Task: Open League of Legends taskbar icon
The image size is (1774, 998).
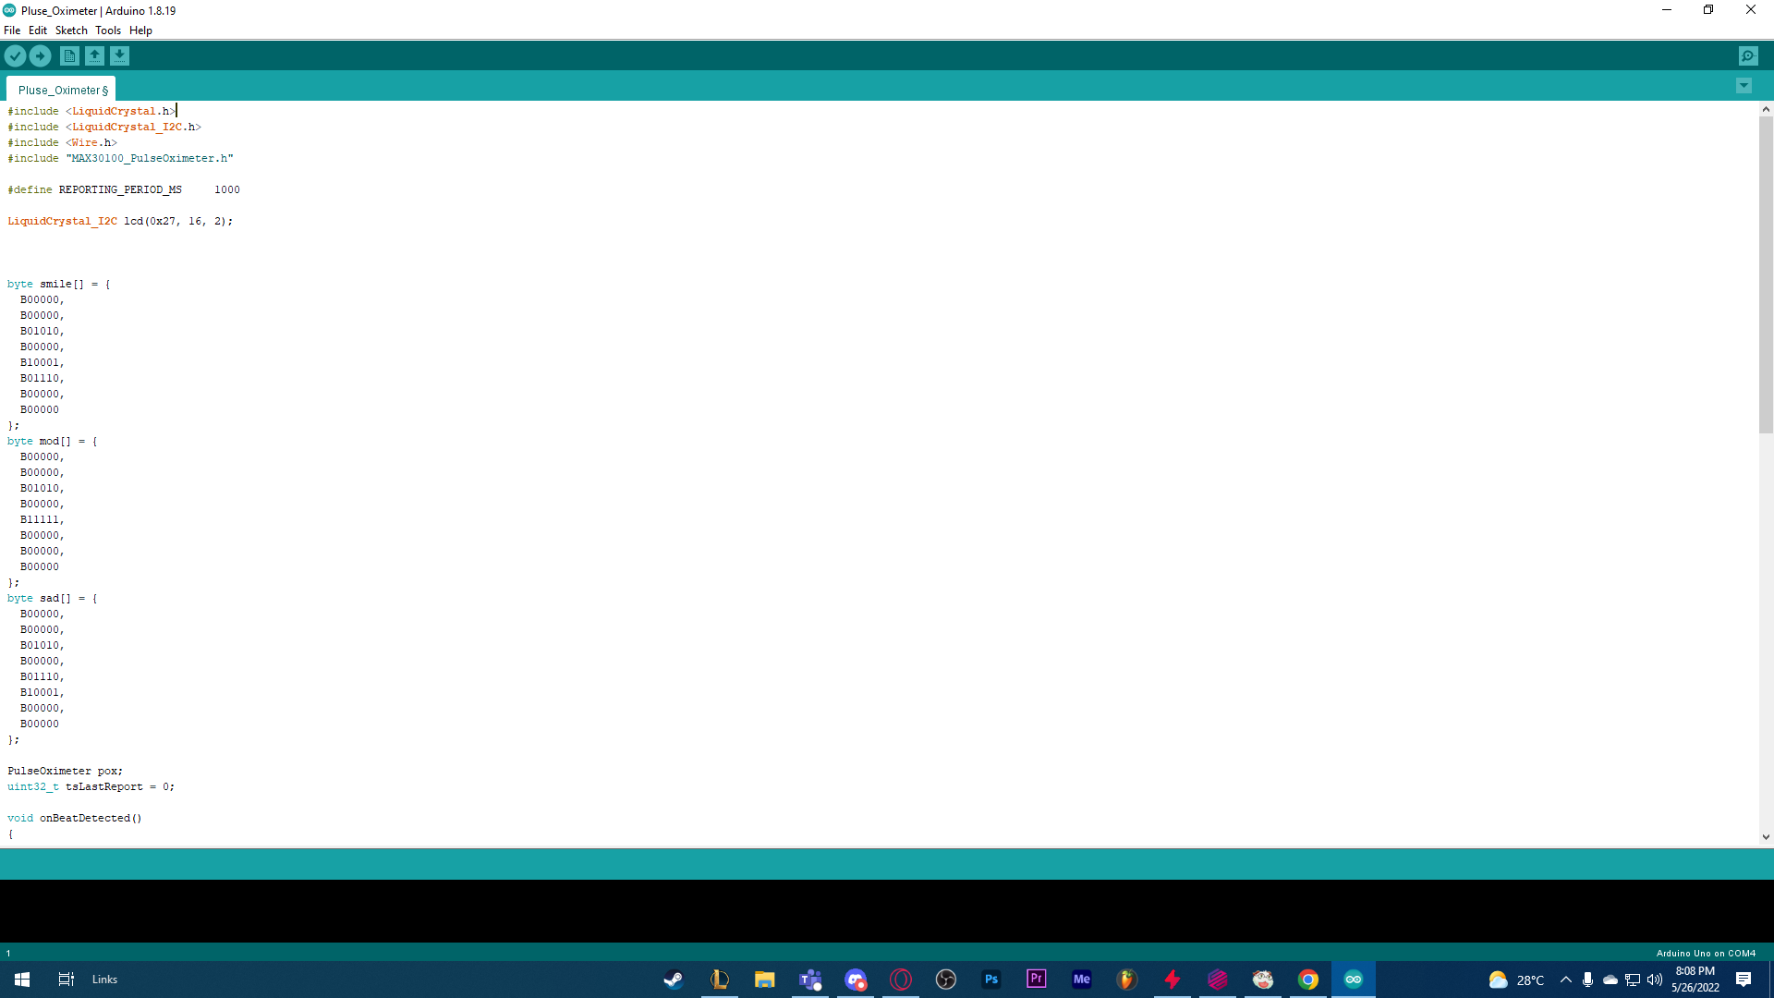Action: (719, 980)
